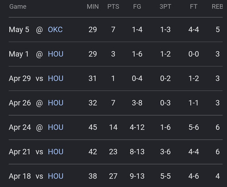
Task: Click the 3PT column header
Action: tap(165, 6)
